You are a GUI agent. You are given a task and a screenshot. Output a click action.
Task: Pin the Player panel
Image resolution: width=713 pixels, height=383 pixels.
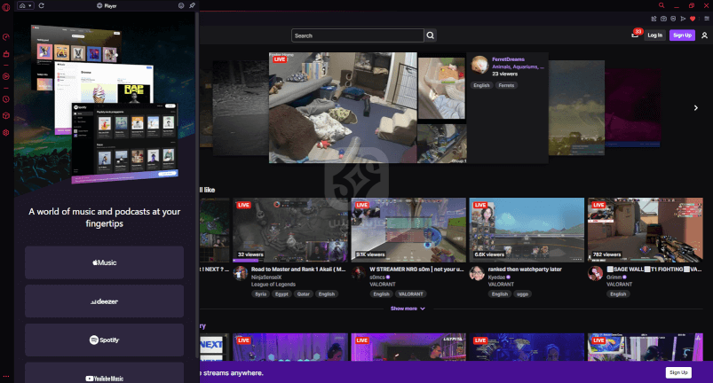[x=192, y=5]
